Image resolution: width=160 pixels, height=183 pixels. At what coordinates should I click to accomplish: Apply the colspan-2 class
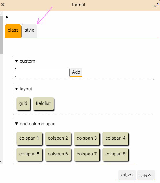(x=58, y=138)
